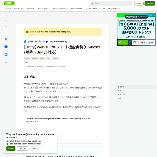Open the Trend tab
157x157 pixels.
click(8, 9)
